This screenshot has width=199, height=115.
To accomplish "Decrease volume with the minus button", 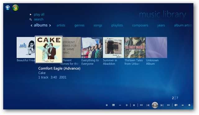I will click(x=183, y=105).
